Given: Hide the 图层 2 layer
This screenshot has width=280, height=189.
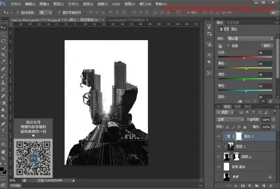Looking at the screenshot, I should (218, 147).
